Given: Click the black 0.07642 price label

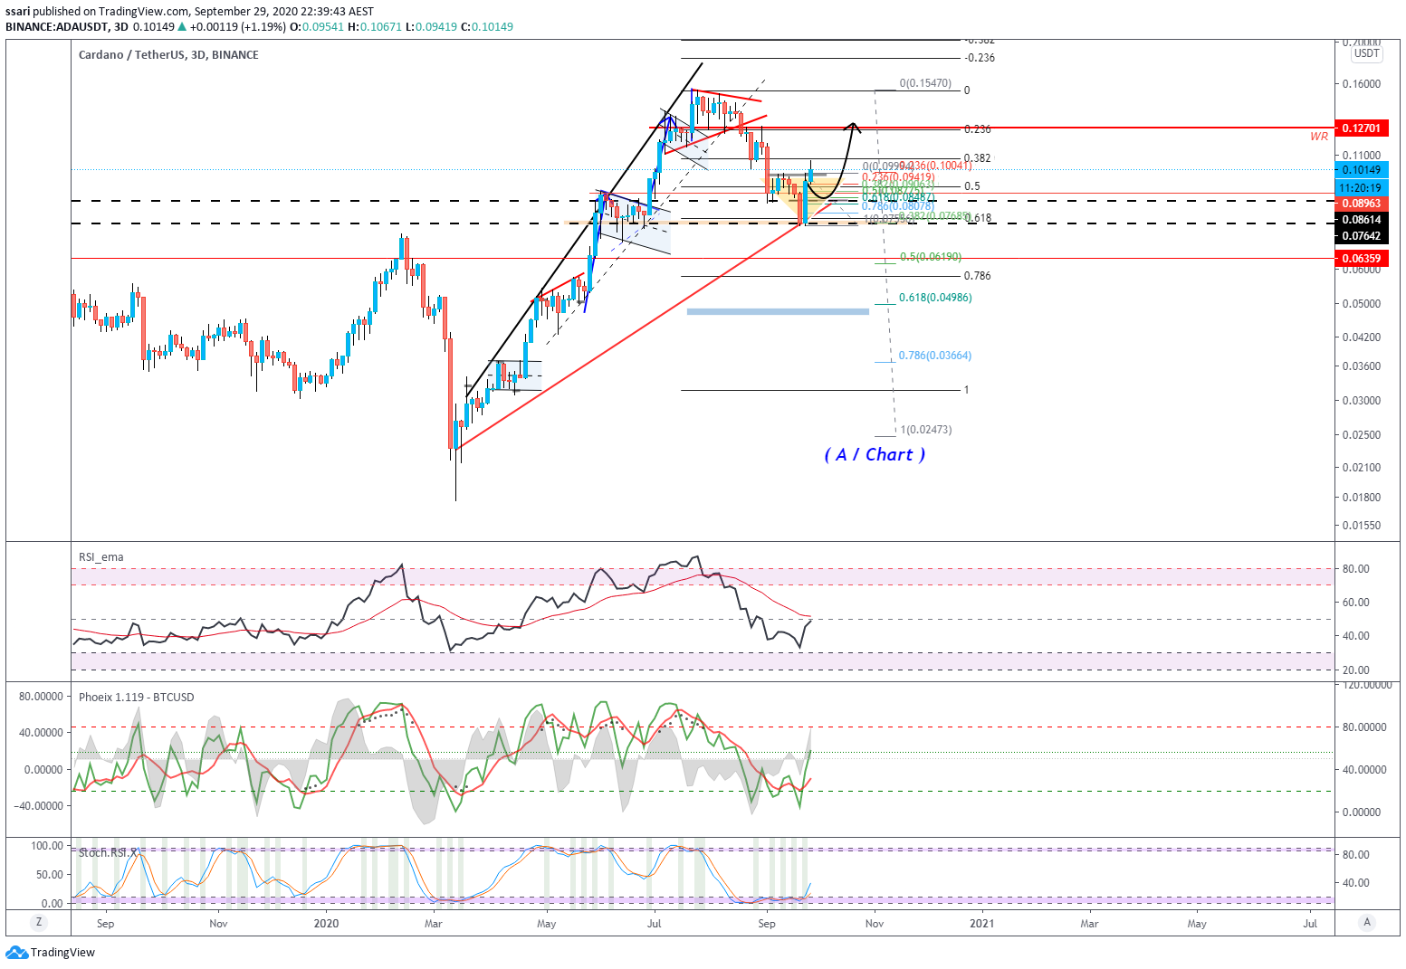Looking at the screenshot, I should coord(1361,236).
